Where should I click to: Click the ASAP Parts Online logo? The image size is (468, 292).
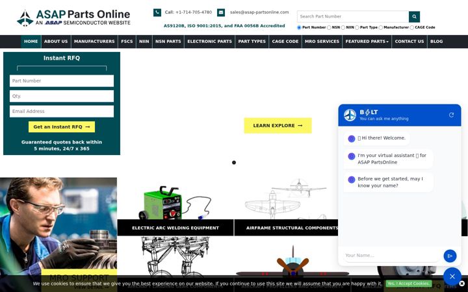73,18
